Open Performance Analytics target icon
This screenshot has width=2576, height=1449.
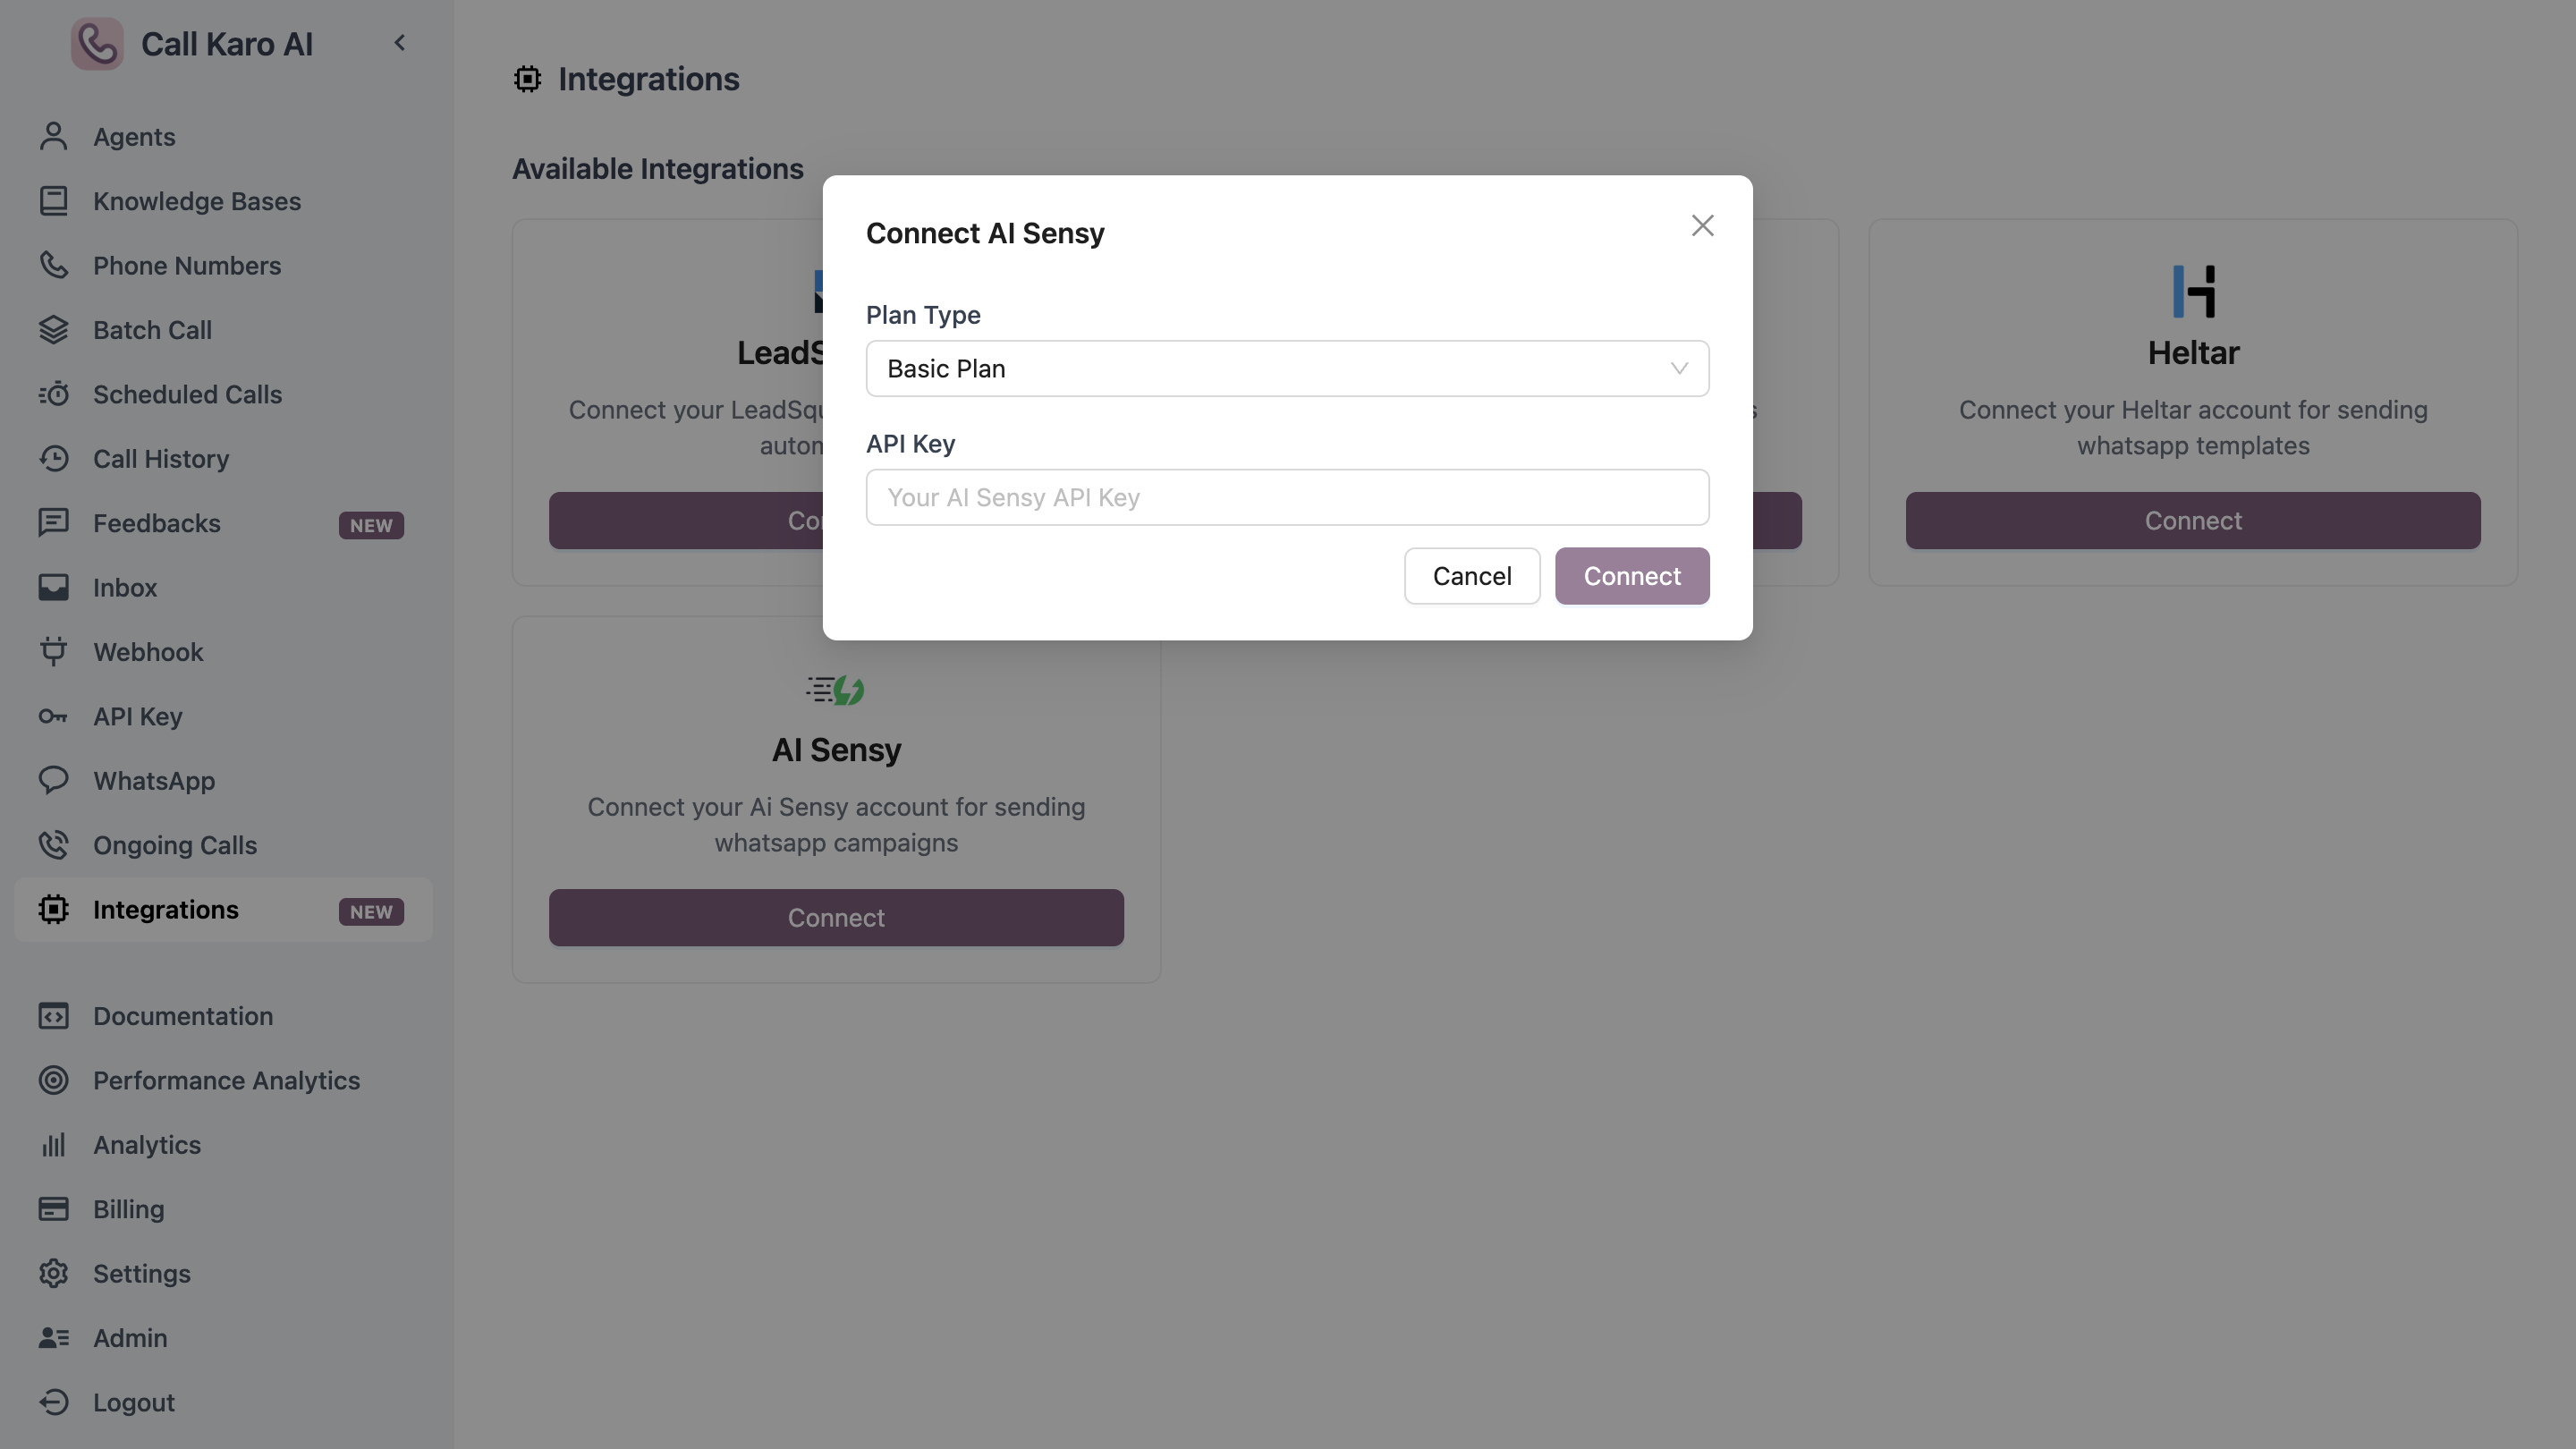(53, 1080)
